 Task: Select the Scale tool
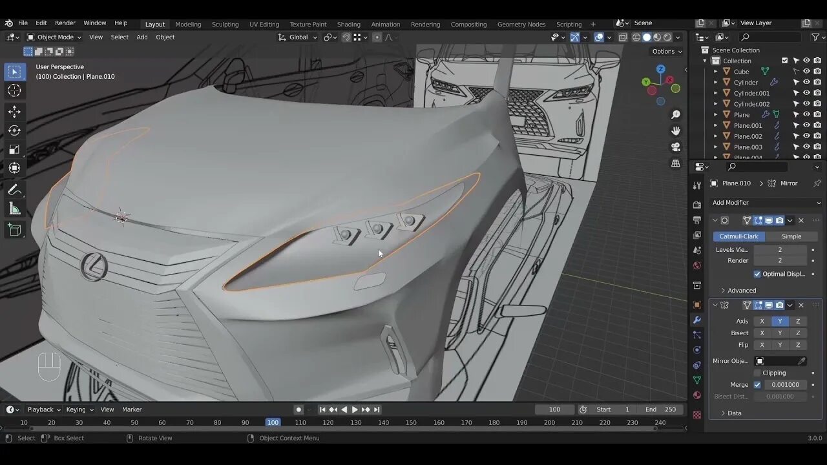pos(14,149)
